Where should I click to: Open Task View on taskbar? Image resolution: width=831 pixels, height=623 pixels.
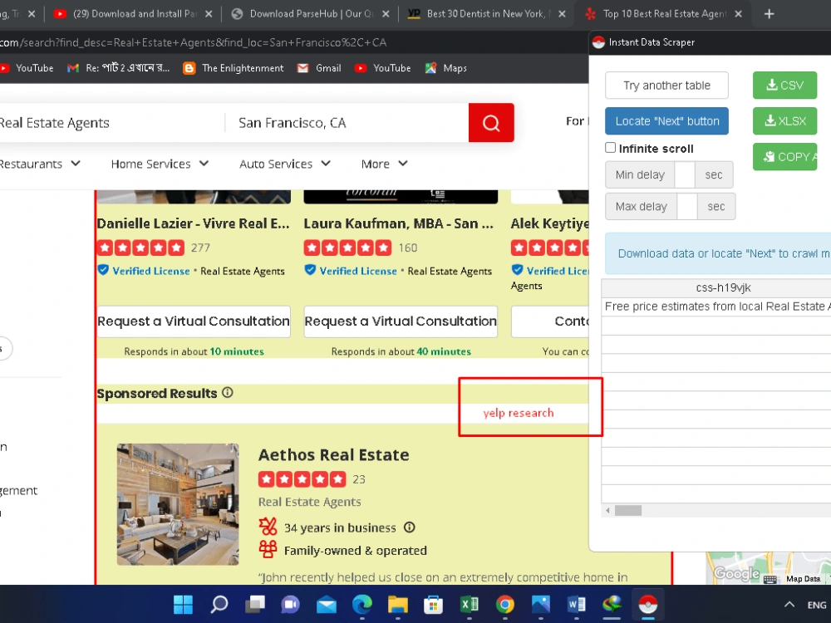pos(255,605)
